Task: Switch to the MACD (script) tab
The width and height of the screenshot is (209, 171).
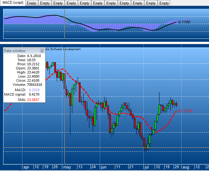Action: [13, 3]
